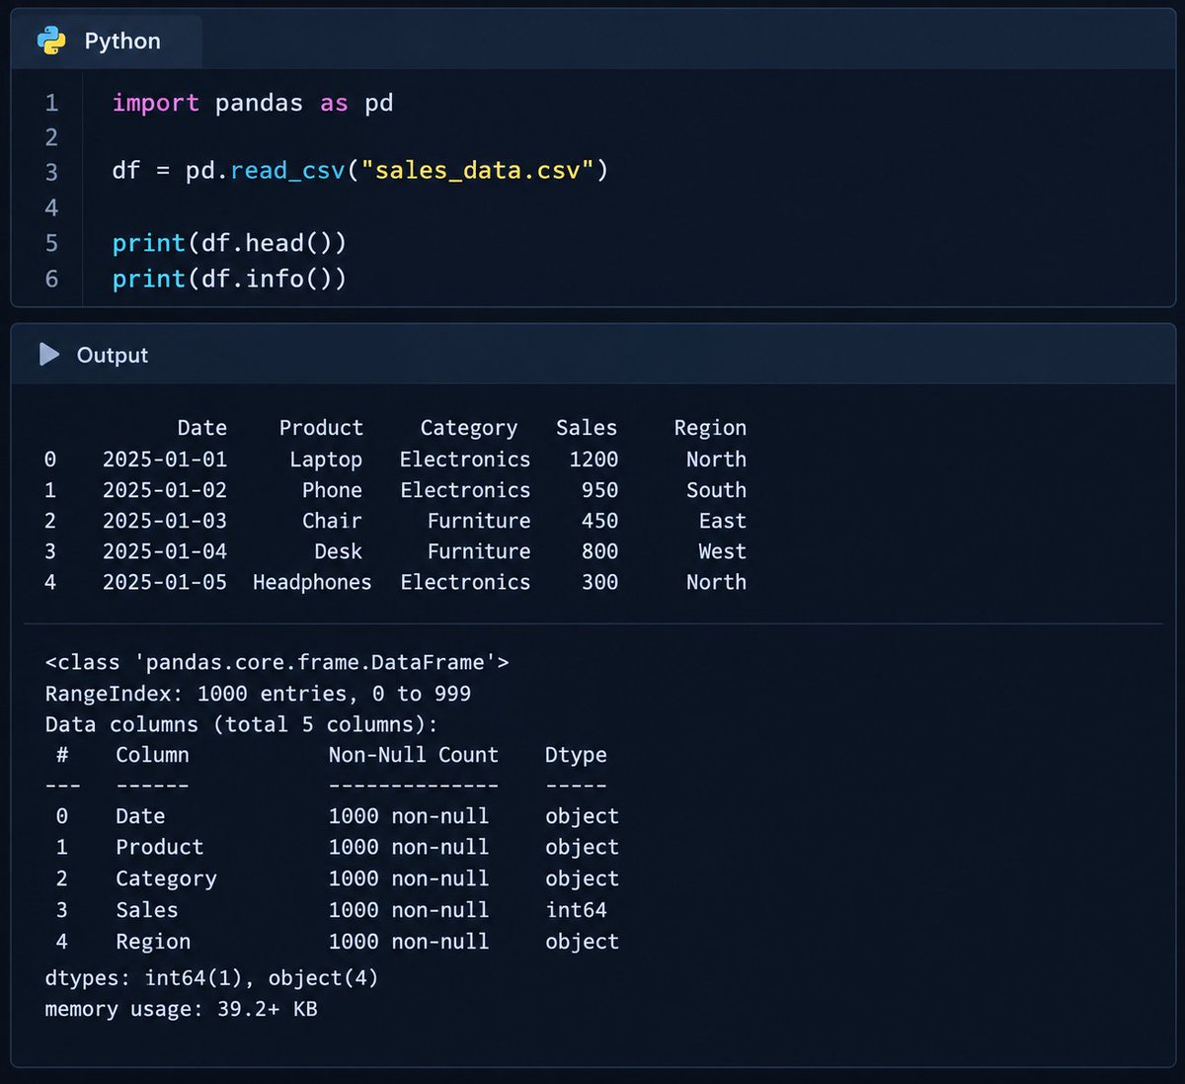This screenshot has width=1185, height=1084.
Task: Click the Python logo icon
Action: tap(51, 41)
